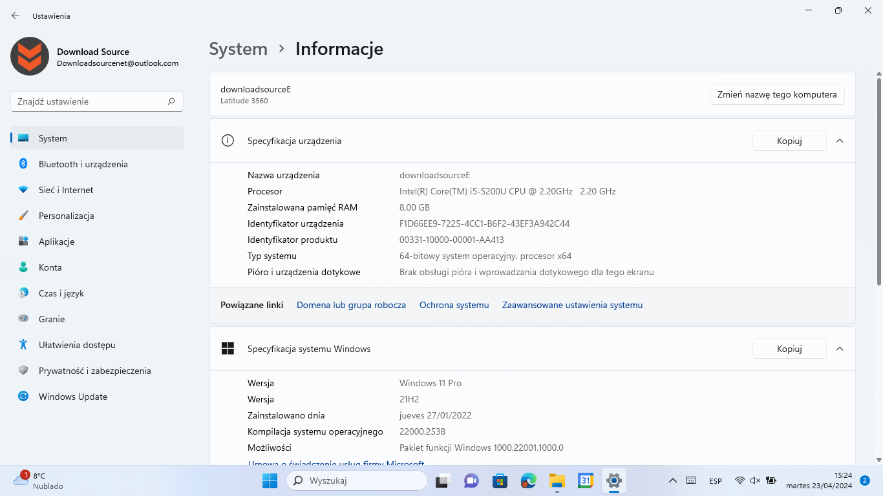Open the Wi-Fi network tray icon
The image size is (883, 496).
coord(740,480)
